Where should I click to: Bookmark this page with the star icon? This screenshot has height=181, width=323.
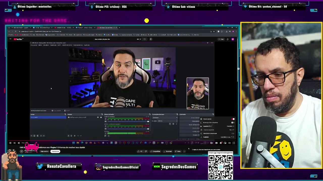[214, 31]
